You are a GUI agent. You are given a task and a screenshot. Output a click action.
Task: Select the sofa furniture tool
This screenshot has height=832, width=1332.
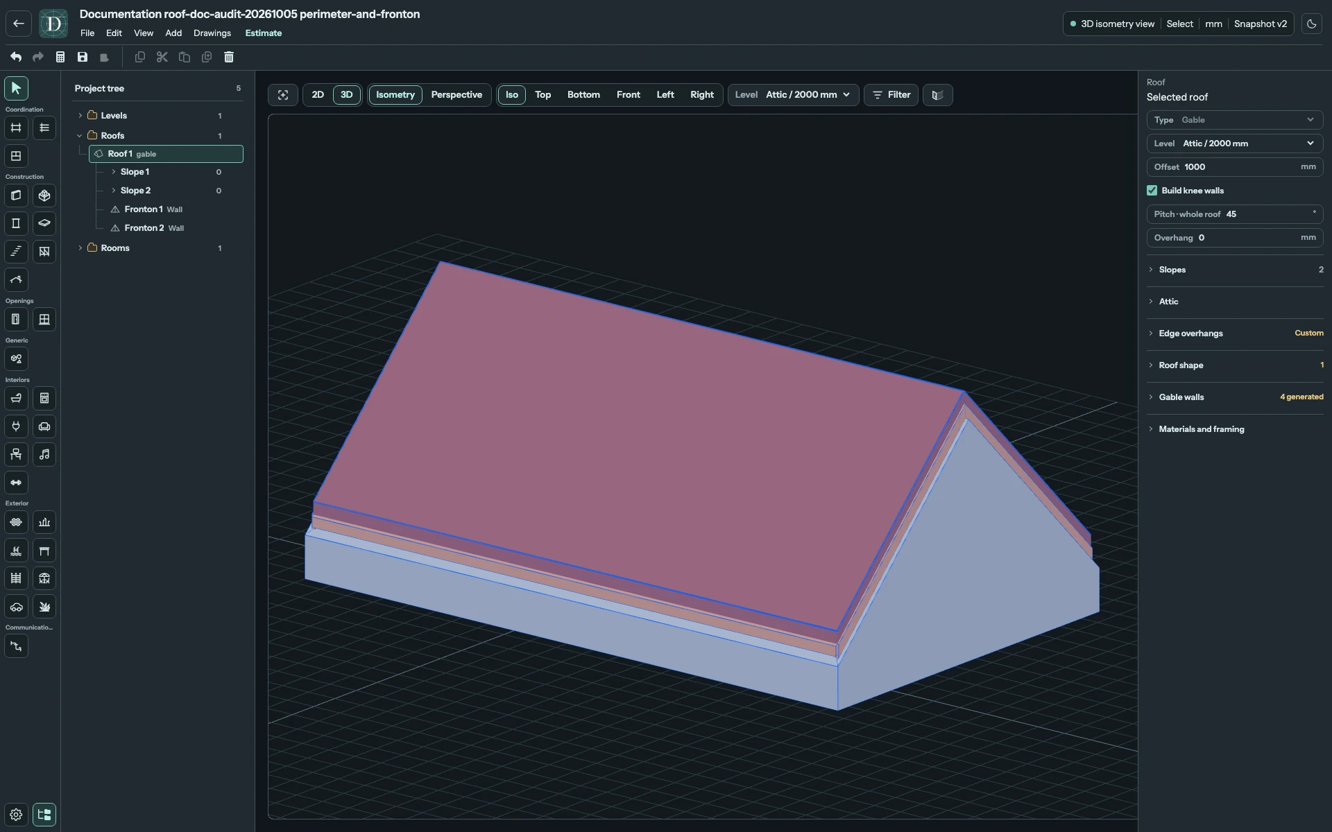[x=44, y=426]
